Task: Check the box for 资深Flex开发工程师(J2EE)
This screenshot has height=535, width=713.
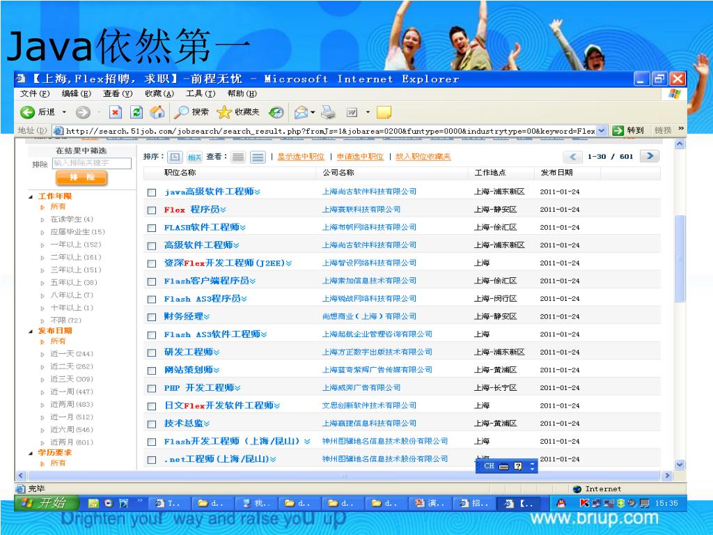Action: [152, 264]
